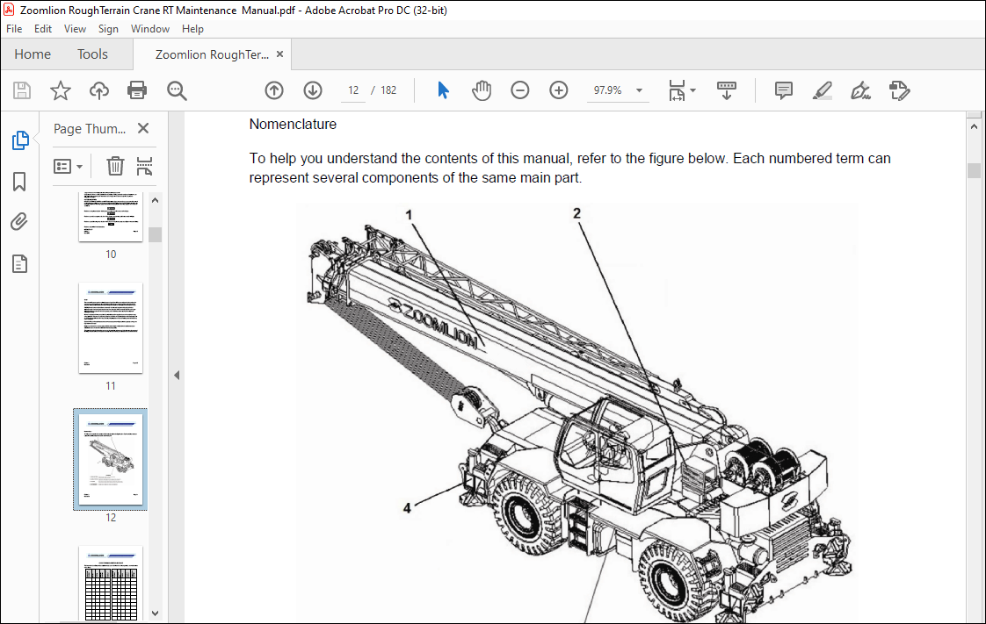Open the Edit menu
The image size is (986, 624).
click(x=43, y=29)
